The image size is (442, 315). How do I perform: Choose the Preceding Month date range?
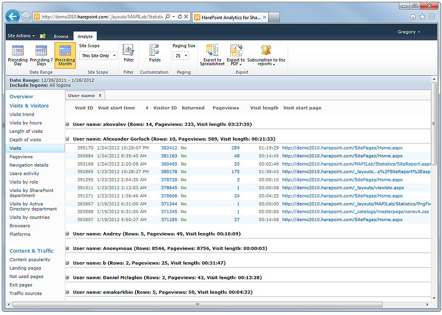point(65,55)
